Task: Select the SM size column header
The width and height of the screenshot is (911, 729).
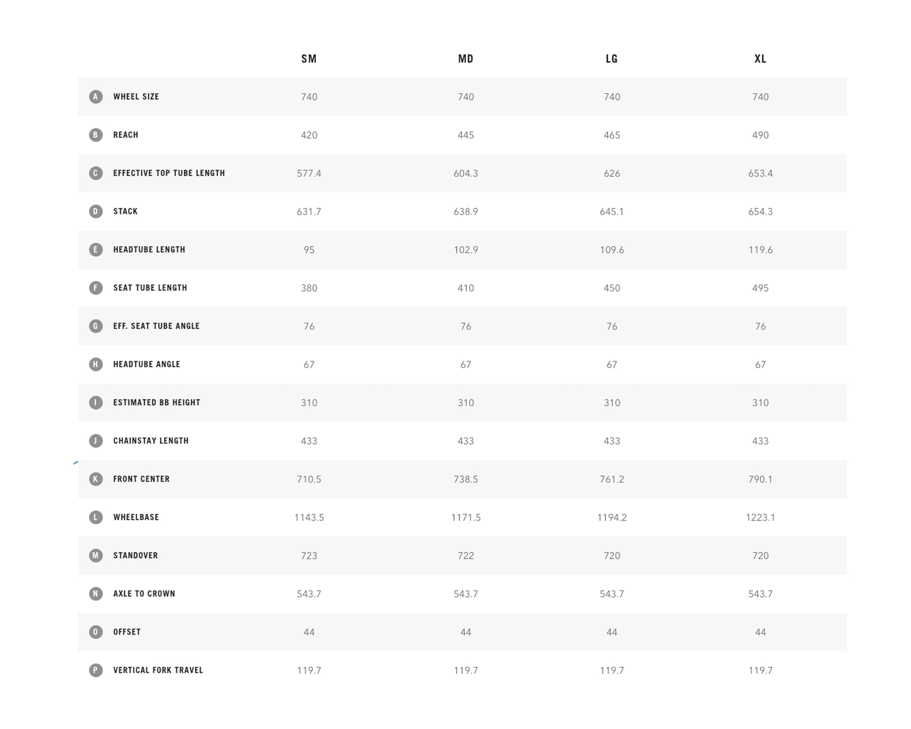Action: point(309,59)
